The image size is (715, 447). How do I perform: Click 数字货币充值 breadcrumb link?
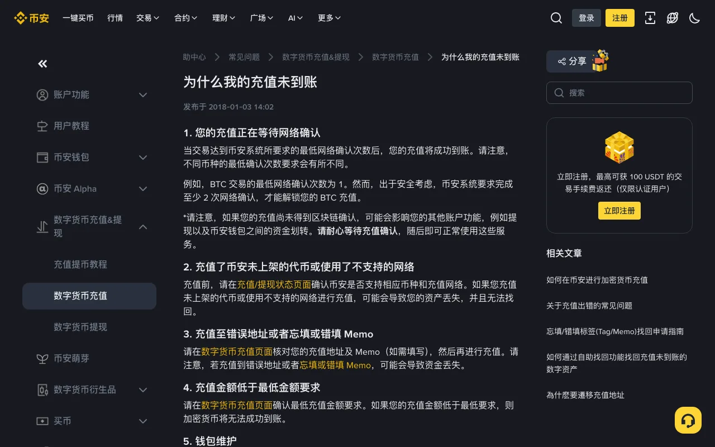395,57
